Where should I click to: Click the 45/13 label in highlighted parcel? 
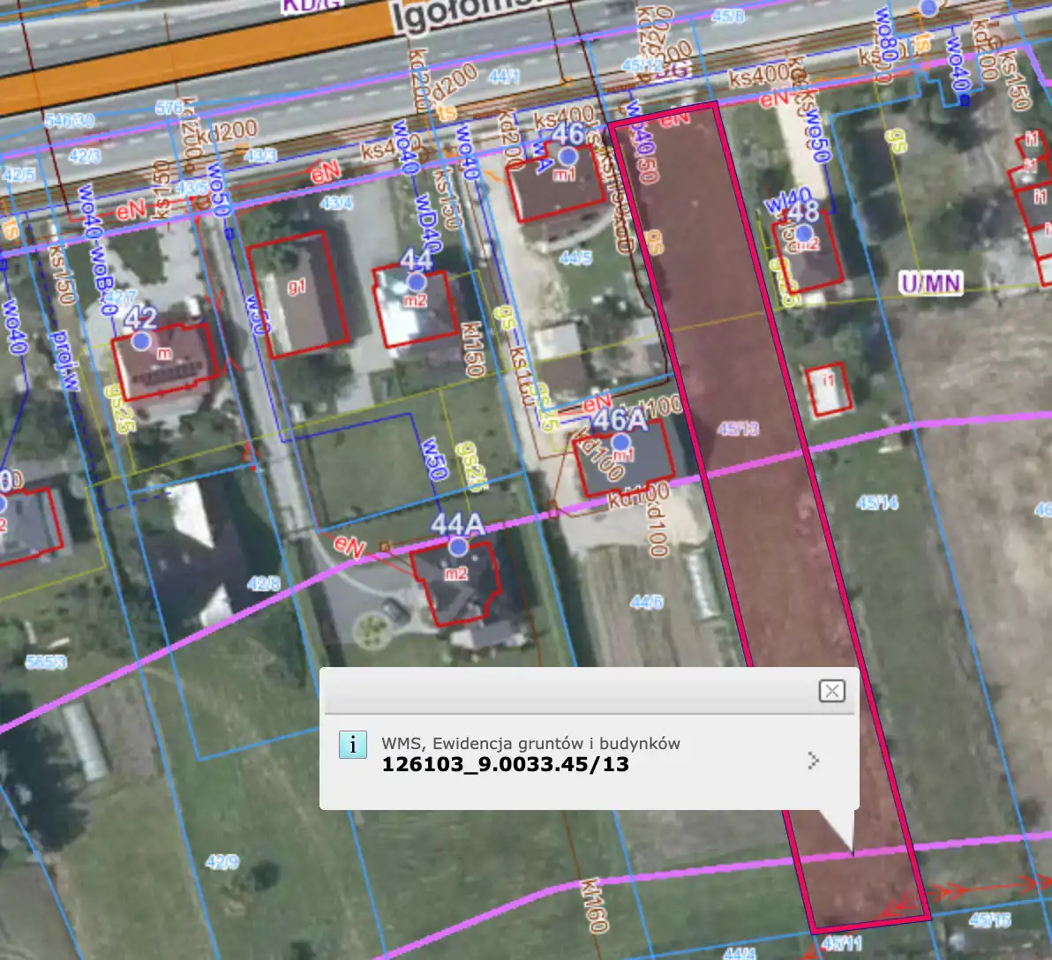(x=738, y=429)
